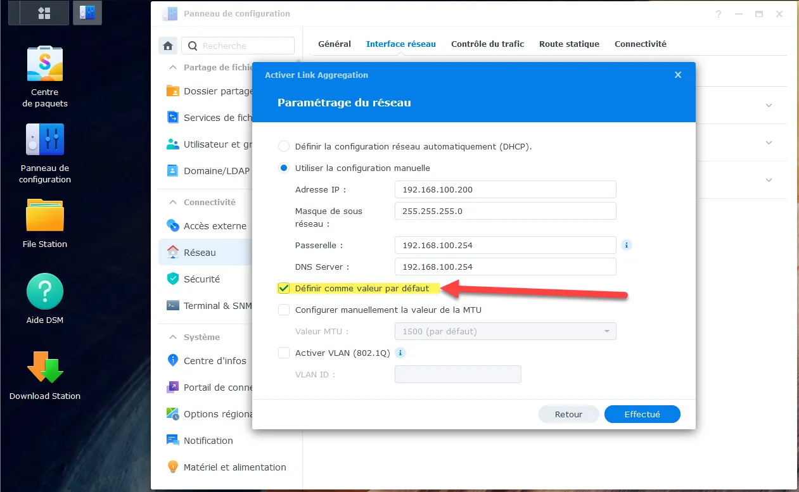Uncheck Définir comme valeur par défaut
This screenshot has height=492, width=799.
284,289
